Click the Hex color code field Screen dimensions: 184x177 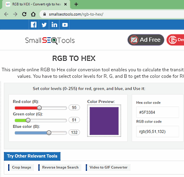coord(157,112)
